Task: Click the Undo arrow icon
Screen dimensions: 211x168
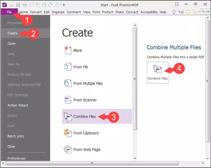Action: pos(44,5)
